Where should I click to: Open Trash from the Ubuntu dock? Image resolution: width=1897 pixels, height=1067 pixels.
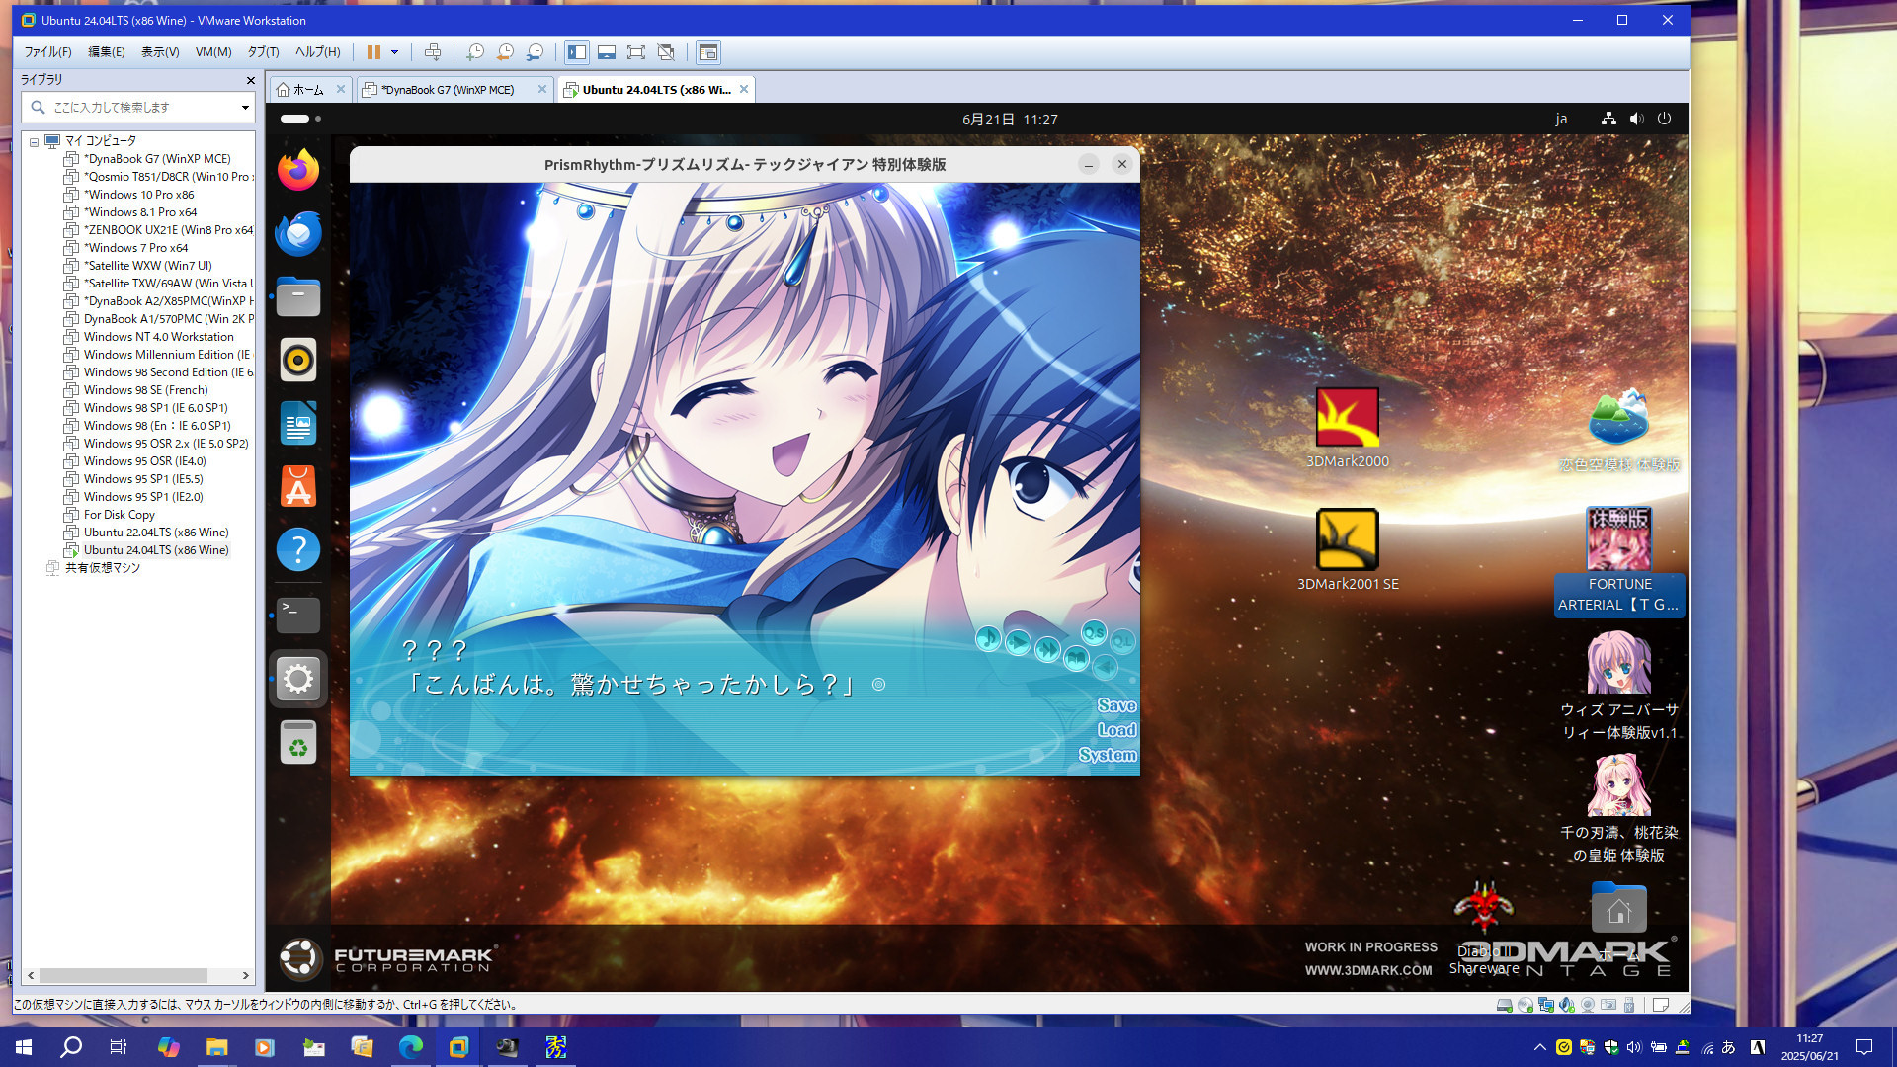pyautogui.click(x=298, y=743)
